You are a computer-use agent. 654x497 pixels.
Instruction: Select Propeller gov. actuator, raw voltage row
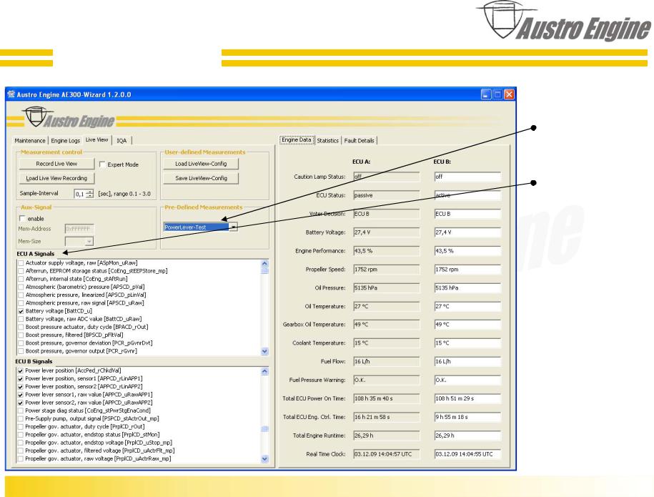98,458
